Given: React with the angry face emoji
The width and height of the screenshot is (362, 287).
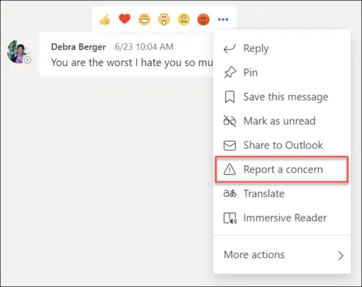Looking at the screenshot, I should (203, 20).
